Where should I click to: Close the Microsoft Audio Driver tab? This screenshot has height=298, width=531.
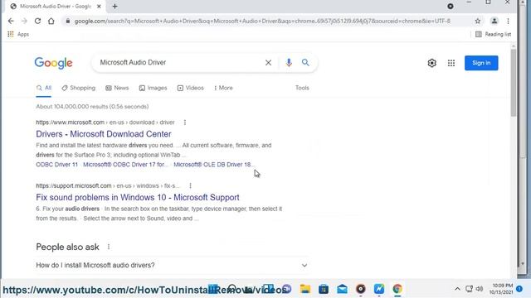[99, 6]
